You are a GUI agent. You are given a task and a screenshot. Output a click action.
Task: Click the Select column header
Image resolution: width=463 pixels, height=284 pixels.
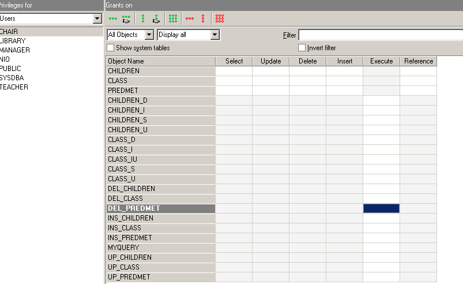click(234, 61)
